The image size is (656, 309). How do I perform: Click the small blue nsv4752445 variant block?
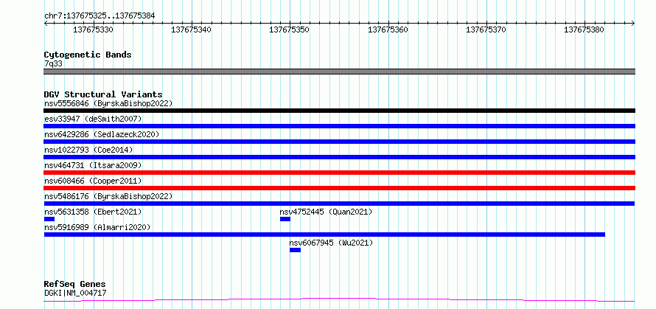(x=285, y=219)
